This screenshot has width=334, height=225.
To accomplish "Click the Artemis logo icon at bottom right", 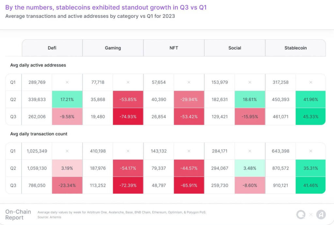I will pyautogui.click(x=321, y=215).
